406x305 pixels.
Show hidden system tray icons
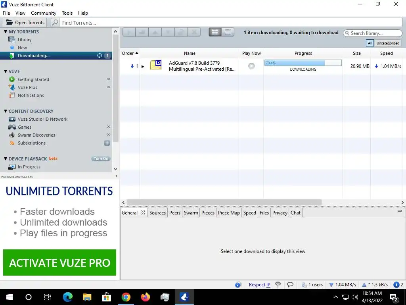pos(335,297)
